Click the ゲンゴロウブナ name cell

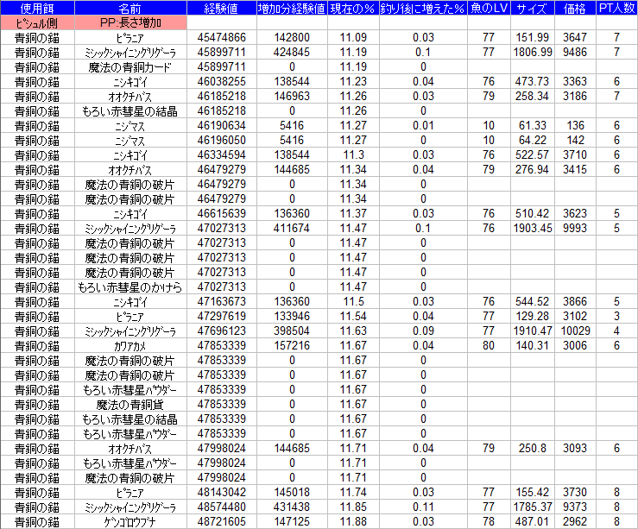tap(129, 521)
